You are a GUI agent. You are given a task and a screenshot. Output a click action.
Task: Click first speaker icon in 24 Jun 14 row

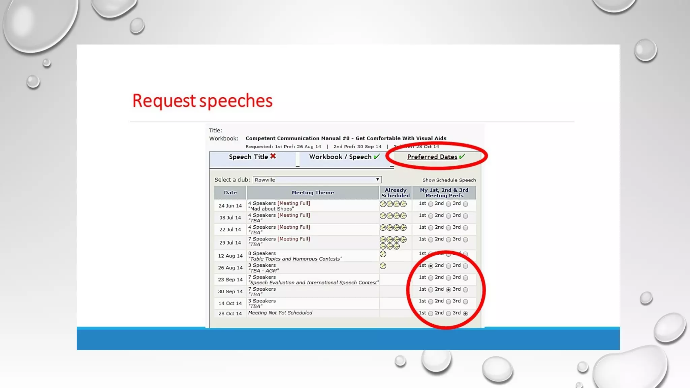point(383,204)
